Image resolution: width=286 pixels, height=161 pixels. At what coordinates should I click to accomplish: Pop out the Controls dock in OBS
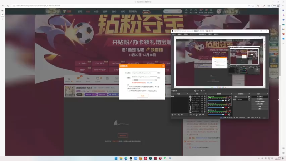[267, 94]
